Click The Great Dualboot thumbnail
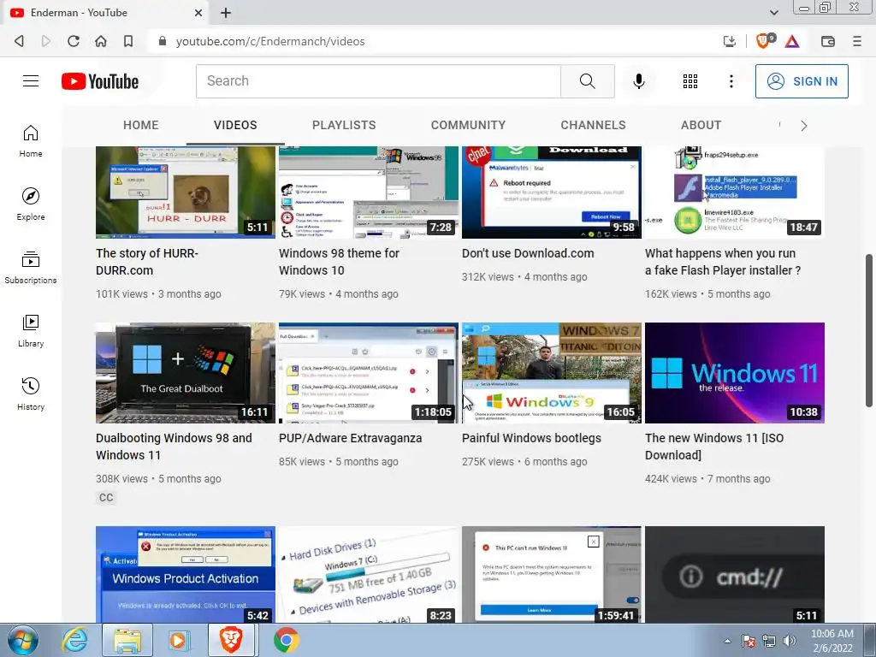876x657 pixels. pyautogui.click(x=186, y=373)
